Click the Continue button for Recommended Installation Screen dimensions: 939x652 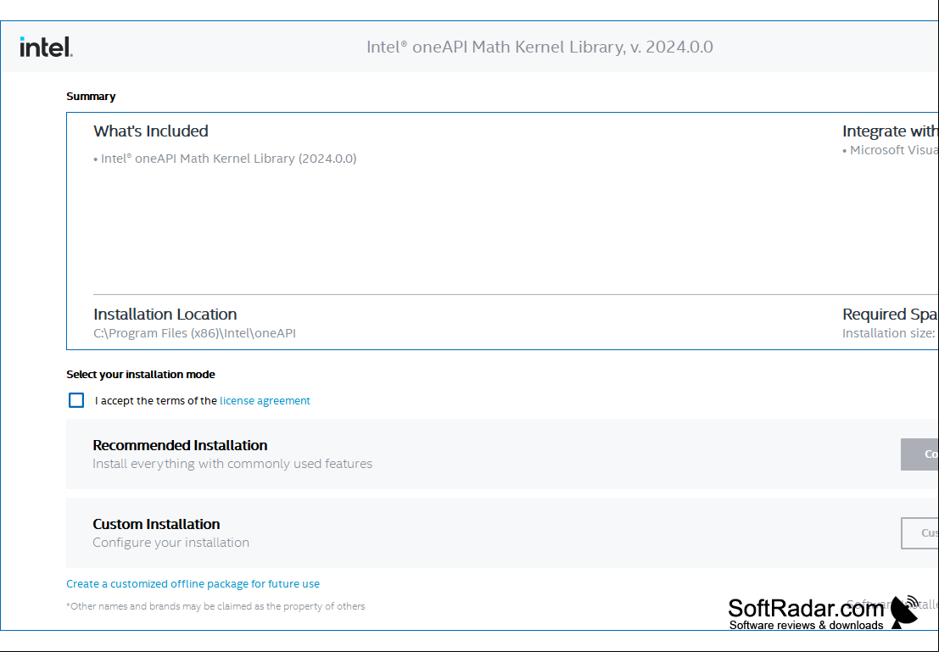click(x=919, y=454)
